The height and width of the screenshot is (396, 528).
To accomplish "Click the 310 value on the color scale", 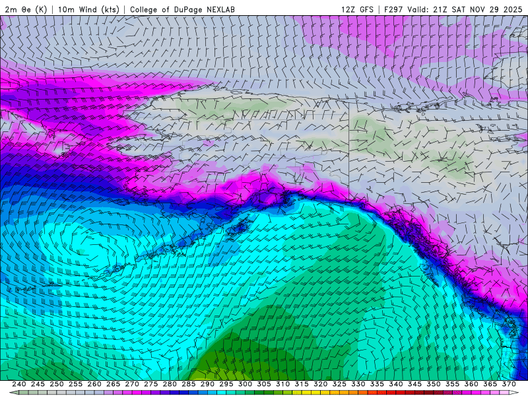I will coord(283,384).
